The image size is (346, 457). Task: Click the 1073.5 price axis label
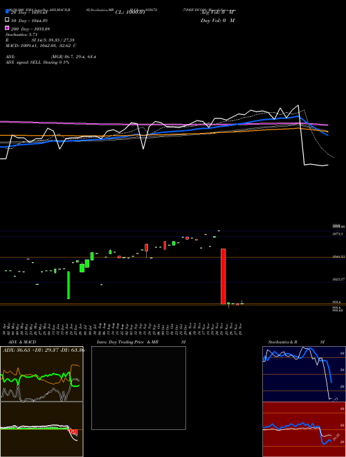tap(338, 234)
